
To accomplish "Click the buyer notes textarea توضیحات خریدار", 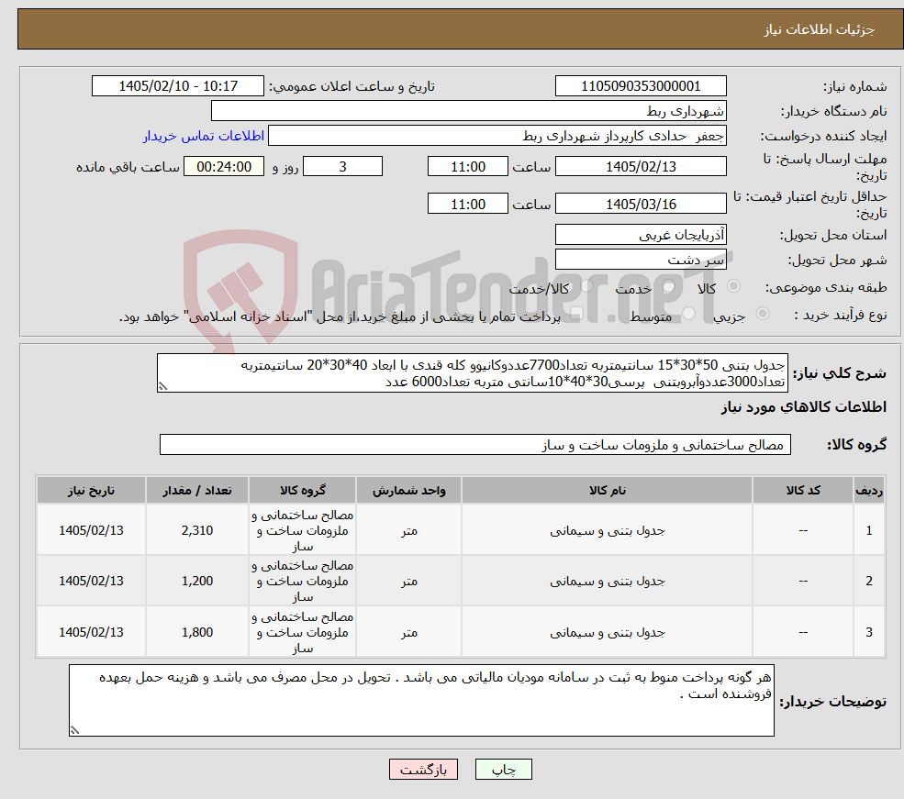I will click(x=421, y=700).
